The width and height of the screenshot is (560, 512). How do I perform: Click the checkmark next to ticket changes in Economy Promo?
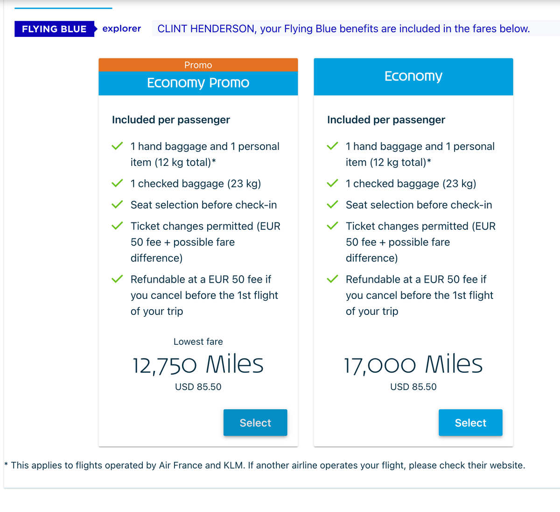tap(117, 226)
